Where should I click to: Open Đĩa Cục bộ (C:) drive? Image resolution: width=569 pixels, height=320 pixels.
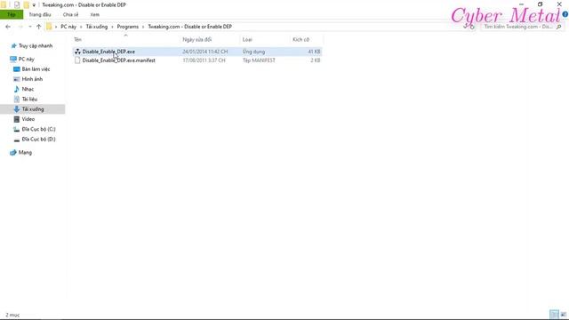(38, 129)
